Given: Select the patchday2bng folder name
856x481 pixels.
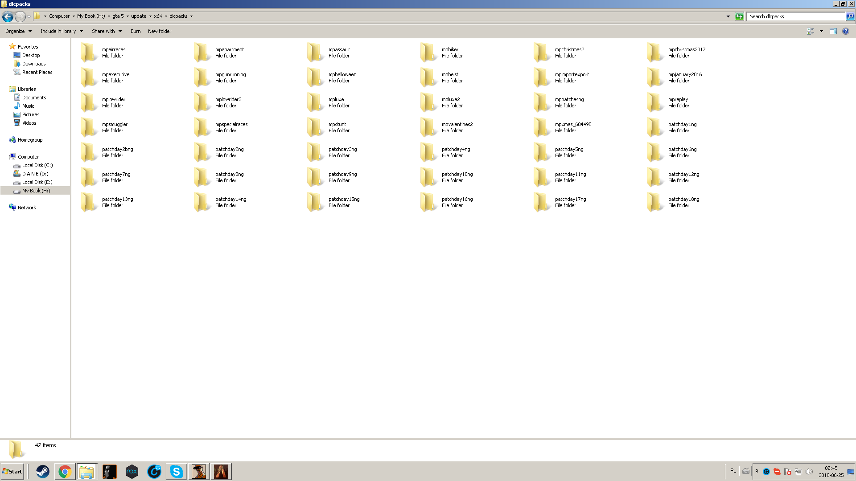Looking at the screenshot, I should click(x=117, y=149).
